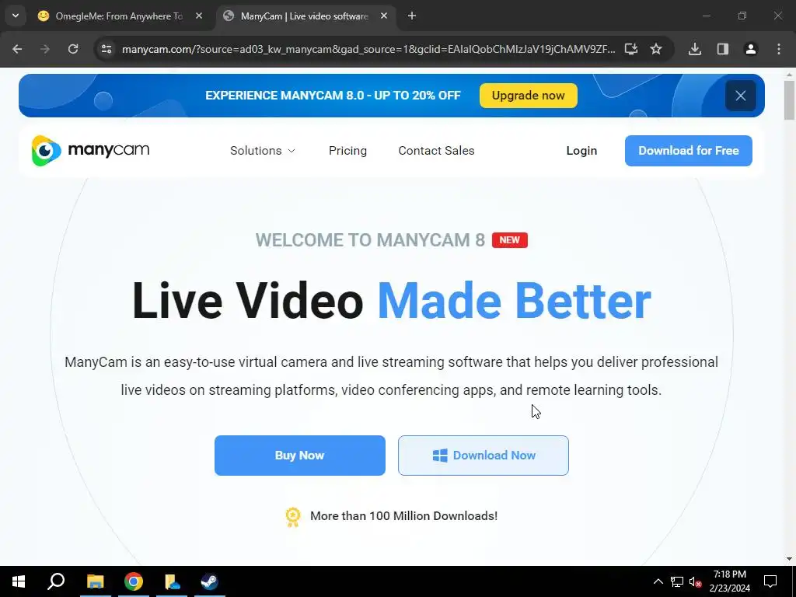Click the scrollbar down arrow
The height and width of the screenshot is (597, 796).
(789, 559)
